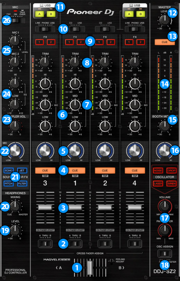The height and width of the screenshot is (281, 180).
Task: Toggle channel 3 crossfader assign A/THRU/B switch
Action: 45,244
